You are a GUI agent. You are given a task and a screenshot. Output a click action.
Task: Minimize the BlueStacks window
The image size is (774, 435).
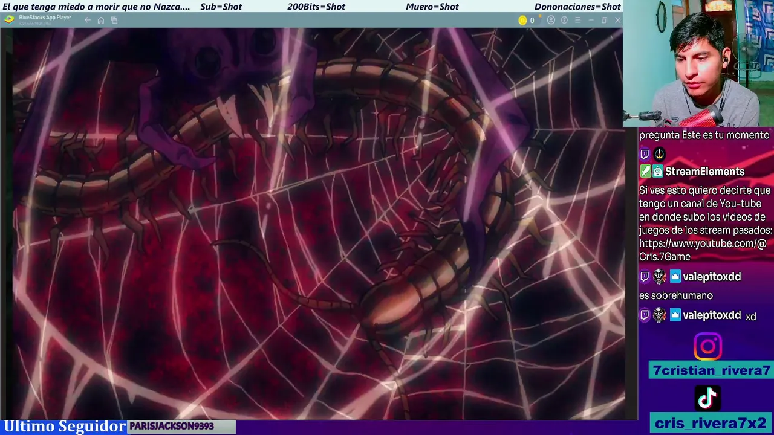(591, 20)
